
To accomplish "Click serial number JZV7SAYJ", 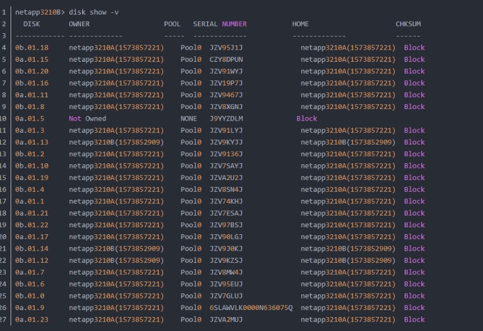I will [x=226, y=166].
